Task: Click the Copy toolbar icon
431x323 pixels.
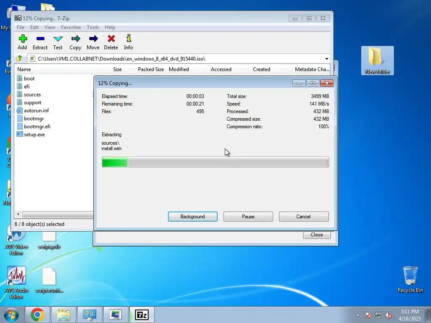Action: pyautogui.click(x=75, y=39)
